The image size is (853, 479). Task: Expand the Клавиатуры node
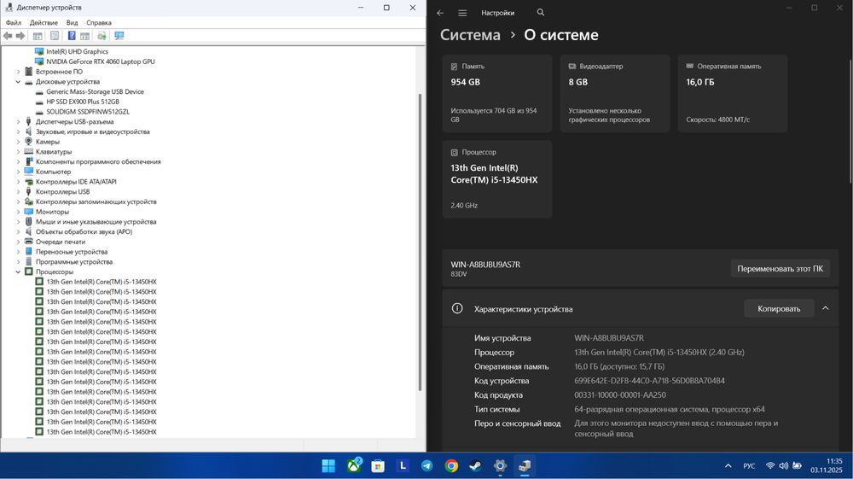tap(18, 152)
